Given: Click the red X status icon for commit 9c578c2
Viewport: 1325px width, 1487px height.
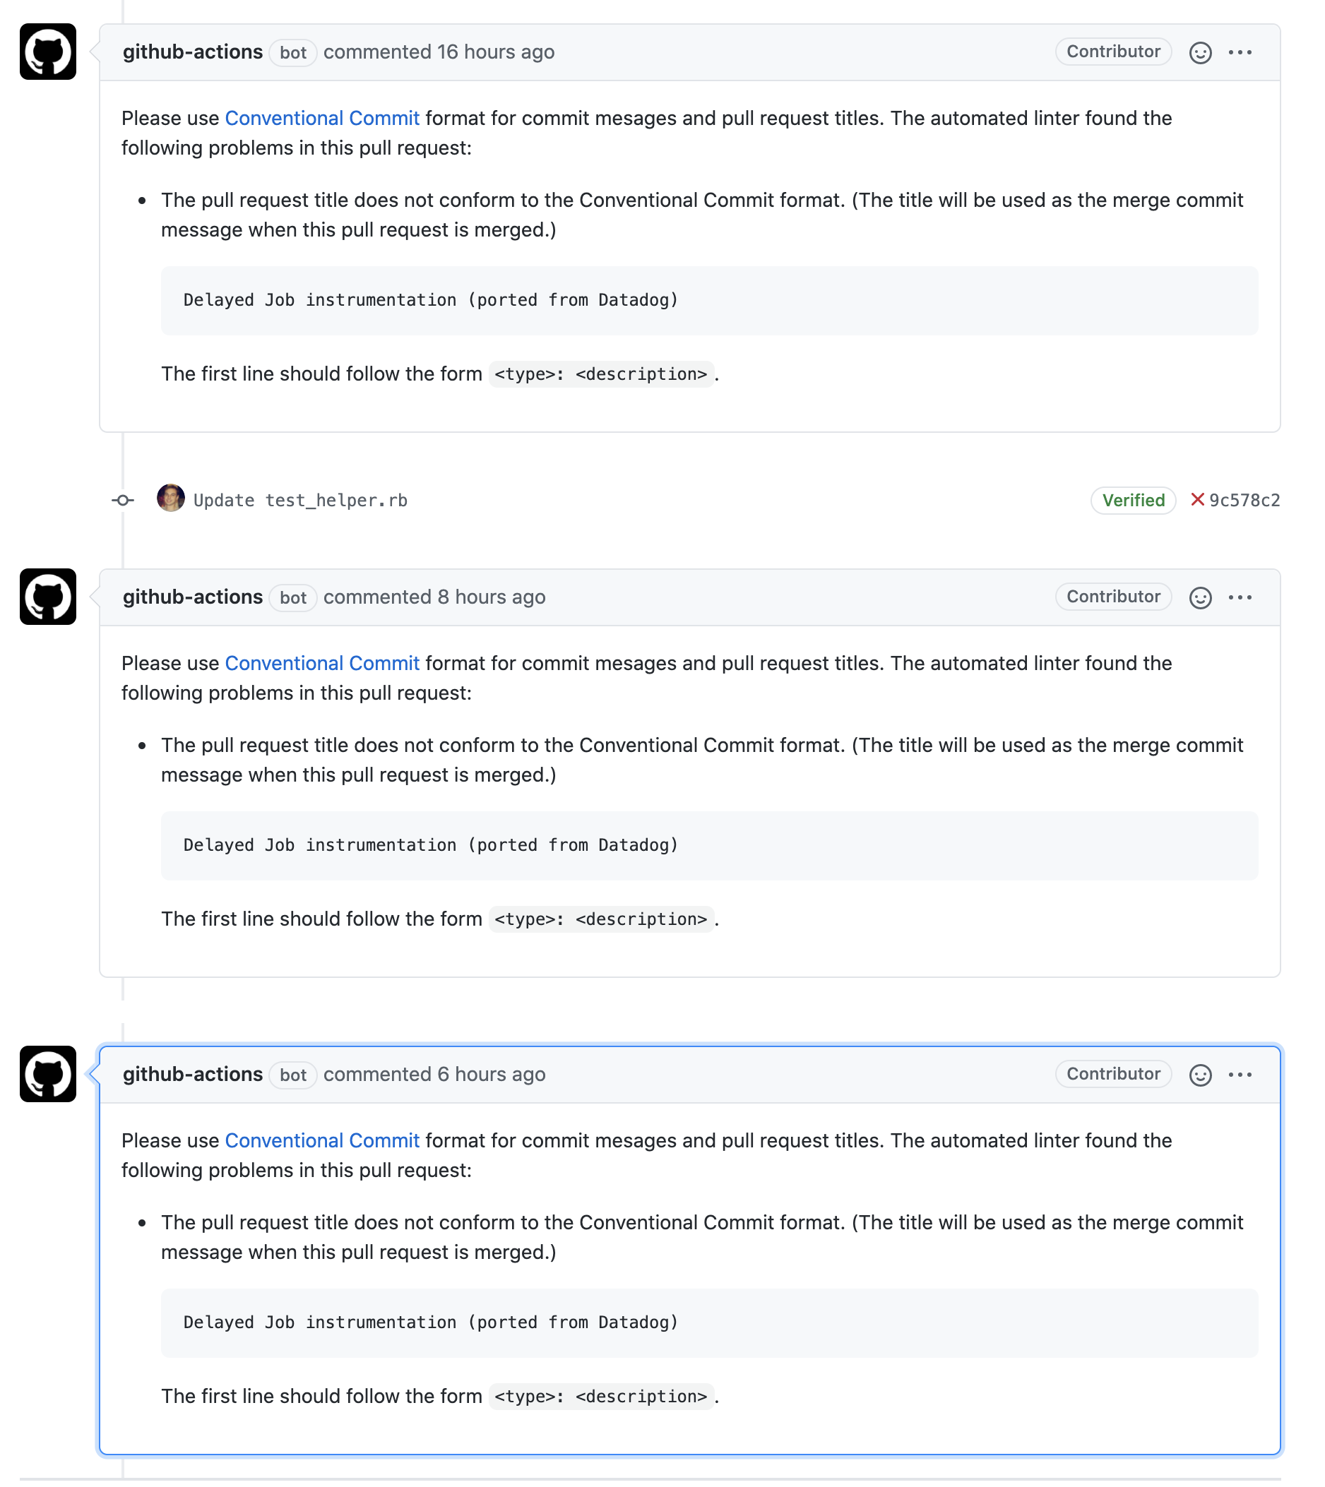Looking at the screenshot, I should coord(1196,500).
